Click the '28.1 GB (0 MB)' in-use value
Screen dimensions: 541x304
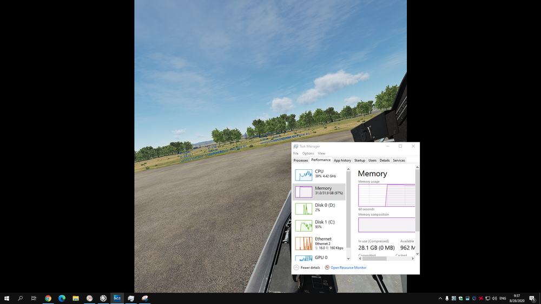pyautogui.click(x=377, y=248)
